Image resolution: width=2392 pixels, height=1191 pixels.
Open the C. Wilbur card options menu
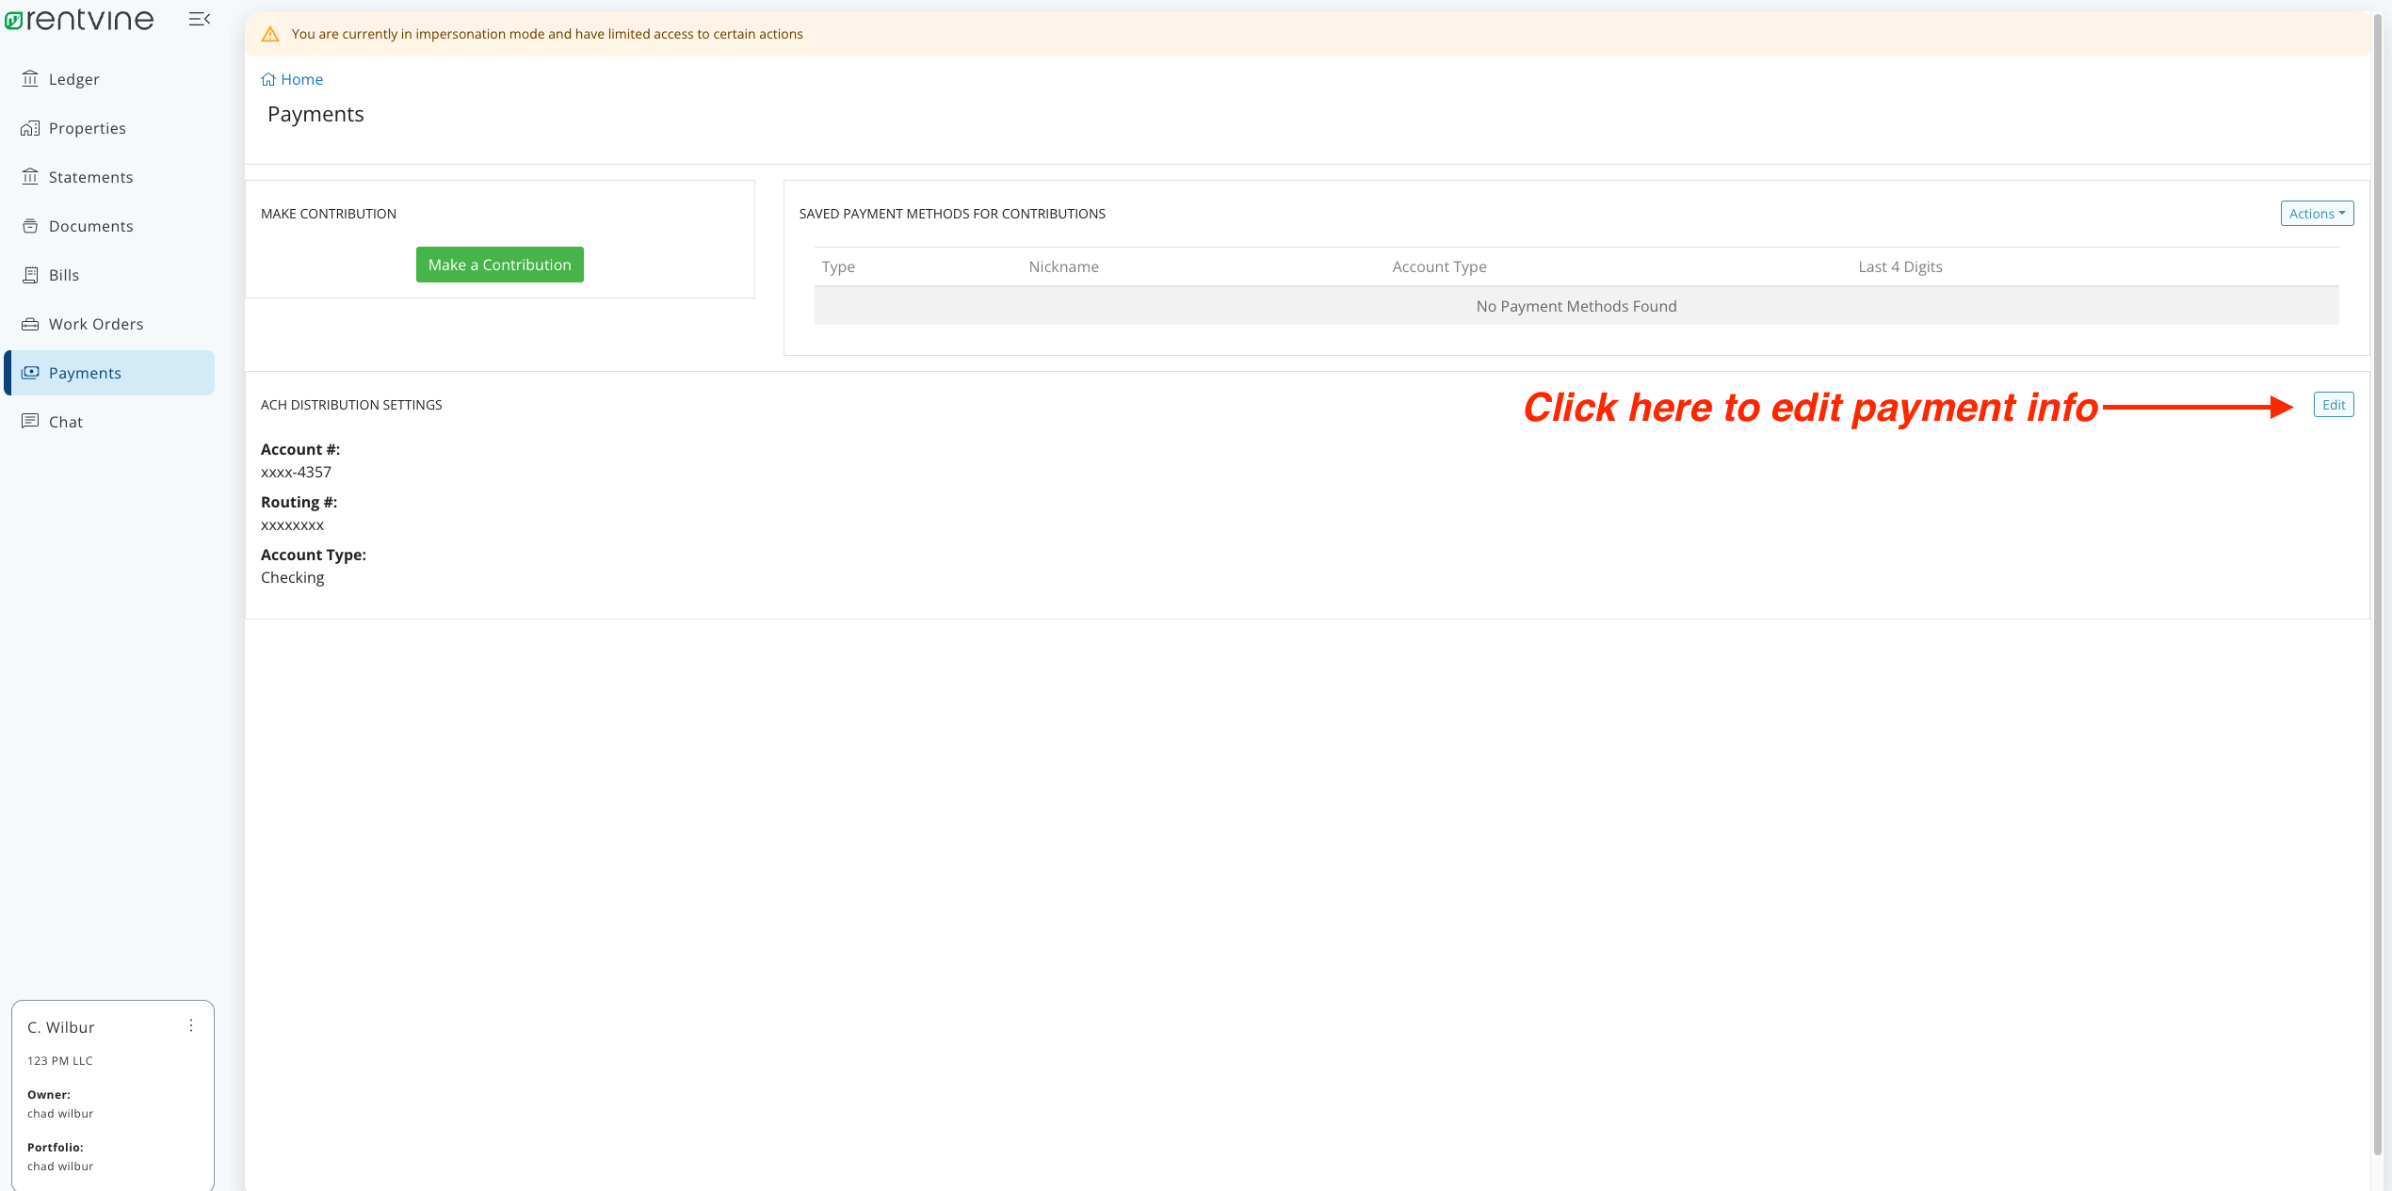pyautogui.click(x=191, y=1025)
